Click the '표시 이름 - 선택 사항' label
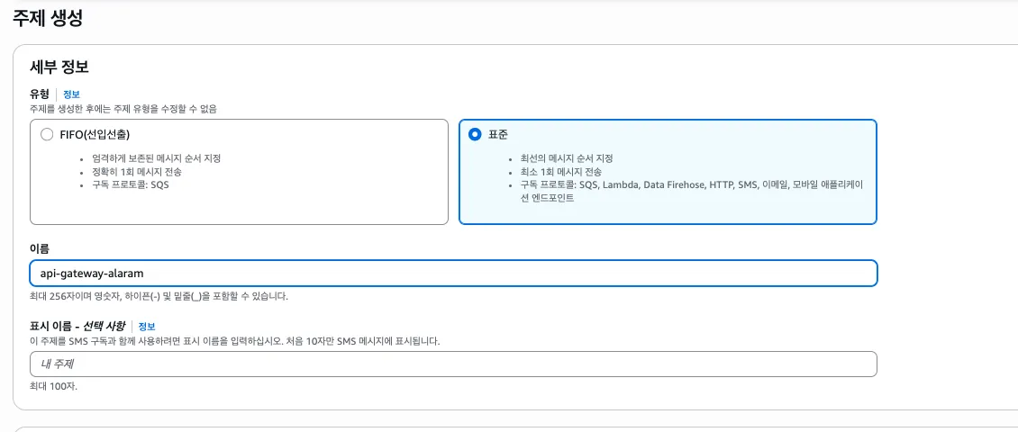 click(77, 326)
